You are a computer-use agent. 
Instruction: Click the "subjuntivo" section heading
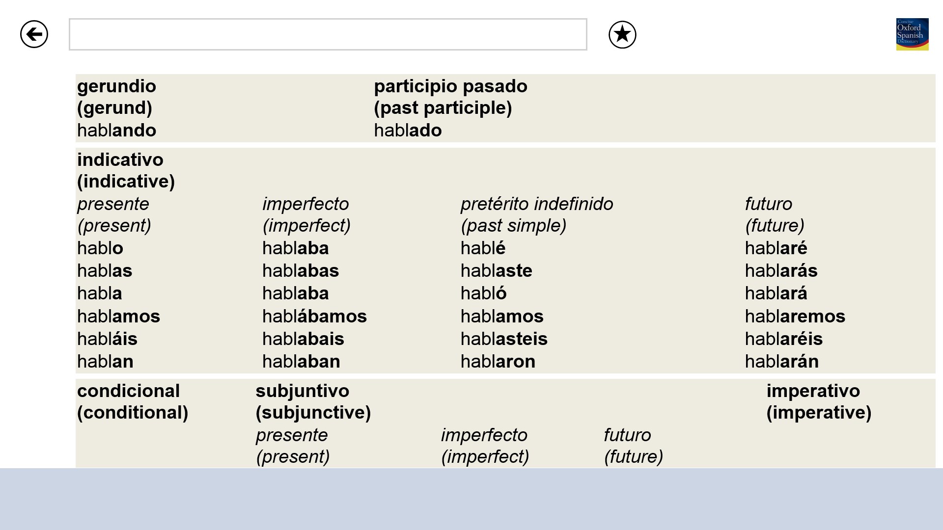tap(302, 391)
